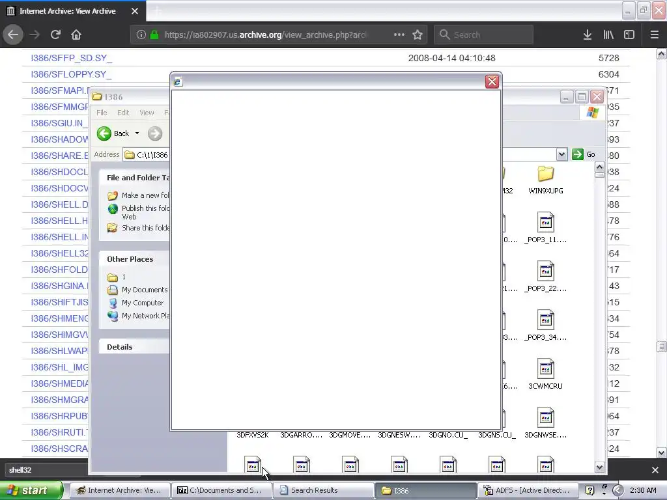Open folder 1 under Other Places
The image size is (667, 500).
117,277
